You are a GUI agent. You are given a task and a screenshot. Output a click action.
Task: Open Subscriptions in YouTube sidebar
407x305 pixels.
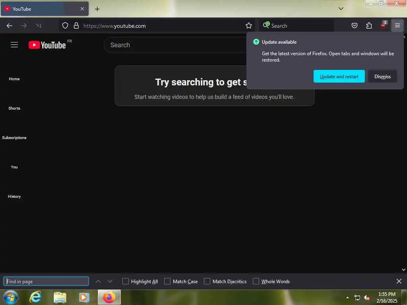14,137
